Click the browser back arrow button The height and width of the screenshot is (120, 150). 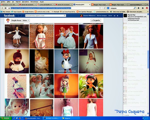pos(2,8)
